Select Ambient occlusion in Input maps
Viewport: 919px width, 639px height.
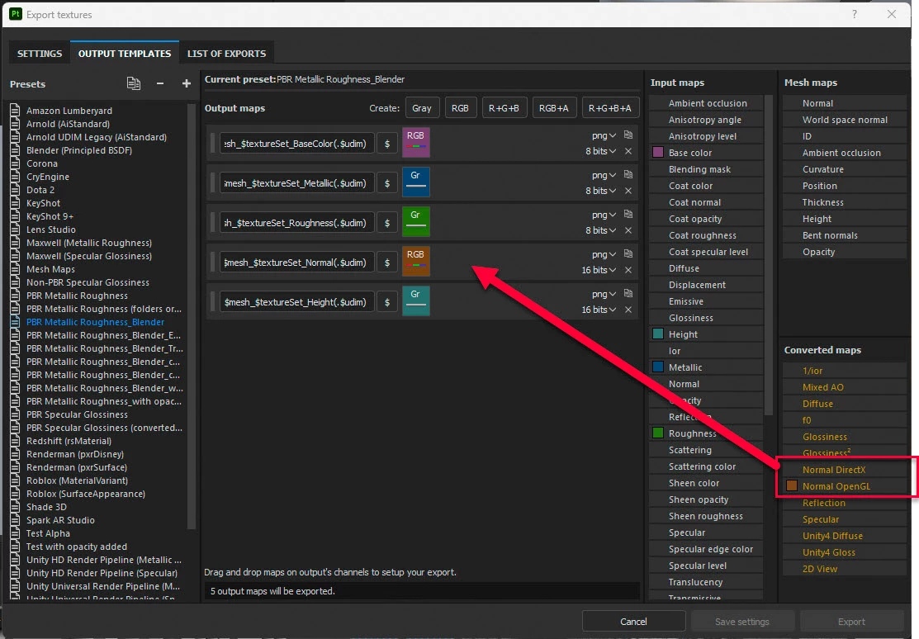click(706, 103)
